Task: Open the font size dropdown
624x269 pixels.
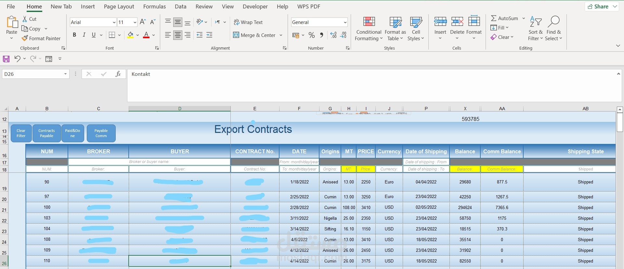Action: pos(135,22)
